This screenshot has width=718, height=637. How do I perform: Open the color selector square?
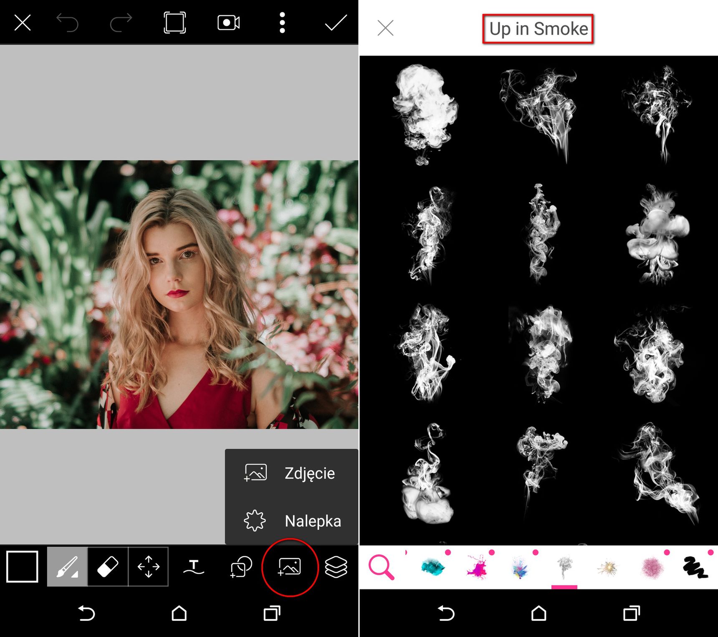point(22,566)
